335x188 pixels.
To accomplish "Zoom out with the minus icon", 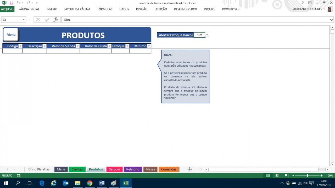I will click(293, 175).
